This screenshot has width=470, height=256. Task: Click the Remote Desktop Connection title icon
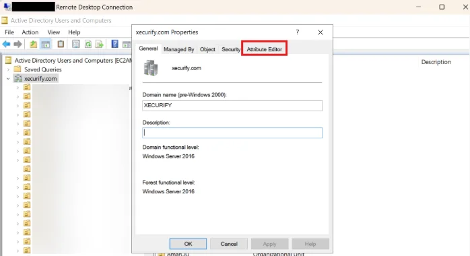coord(7,7)
